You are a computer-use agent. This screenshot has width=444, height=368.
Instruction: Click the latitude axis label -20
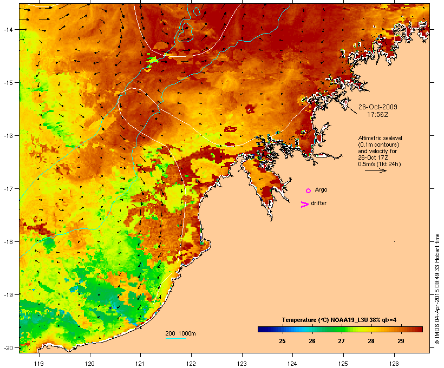[8, 347]
